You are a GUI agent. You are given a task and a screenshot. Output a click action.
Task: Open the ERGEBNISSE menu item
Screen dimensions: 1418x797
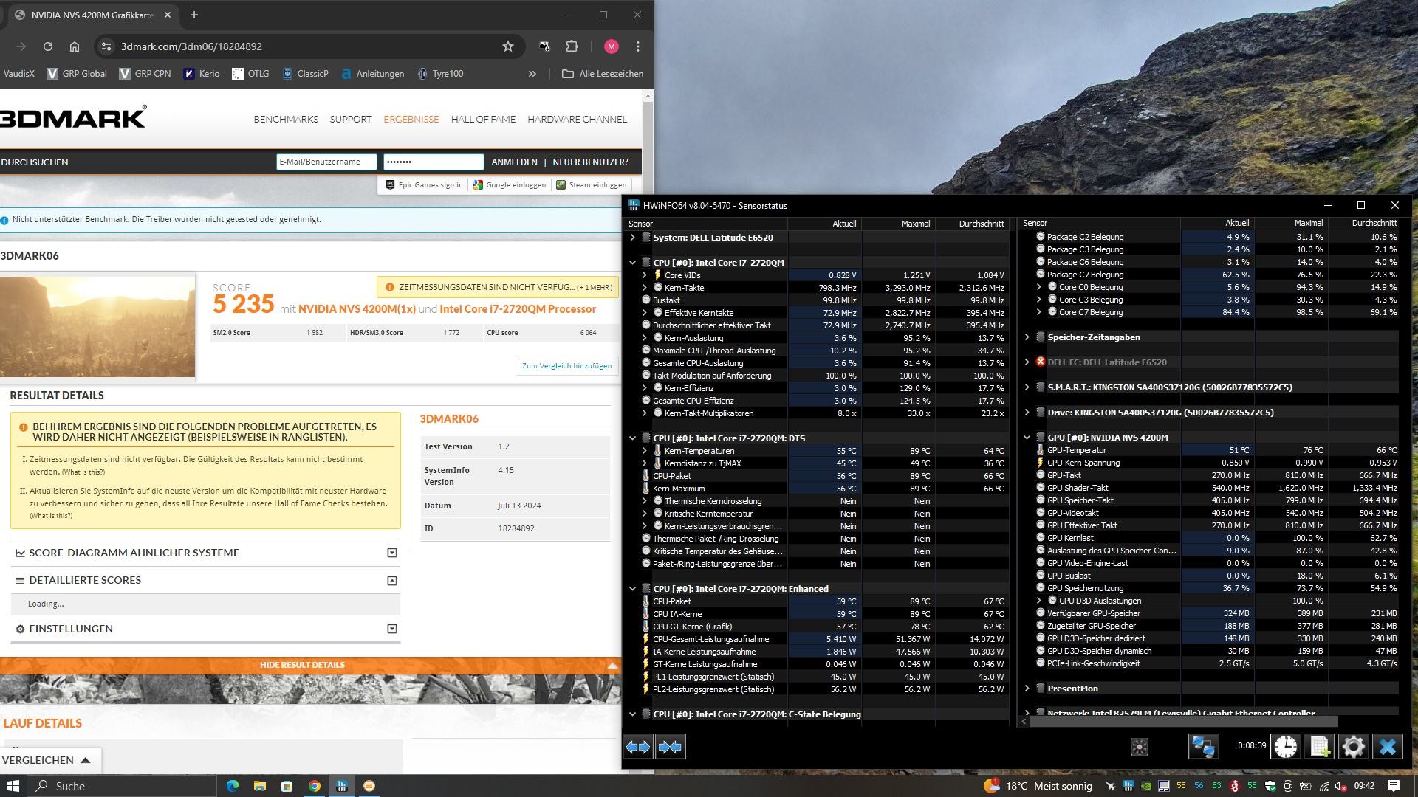point(411,119)
